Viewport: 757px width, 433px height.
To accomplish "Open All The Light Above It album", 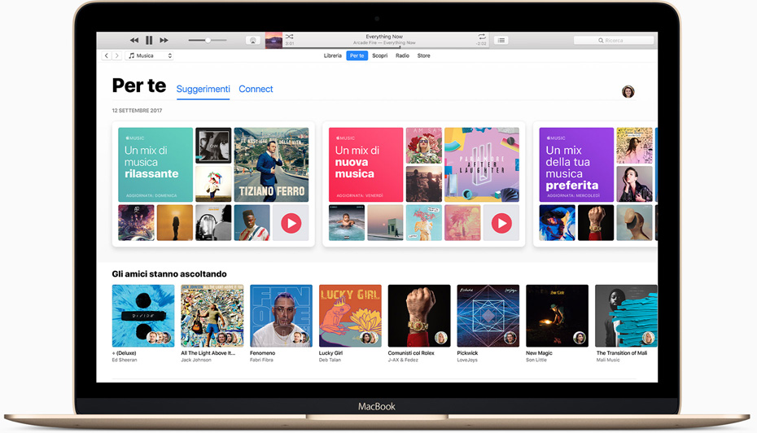I will (x=212, y=316).
